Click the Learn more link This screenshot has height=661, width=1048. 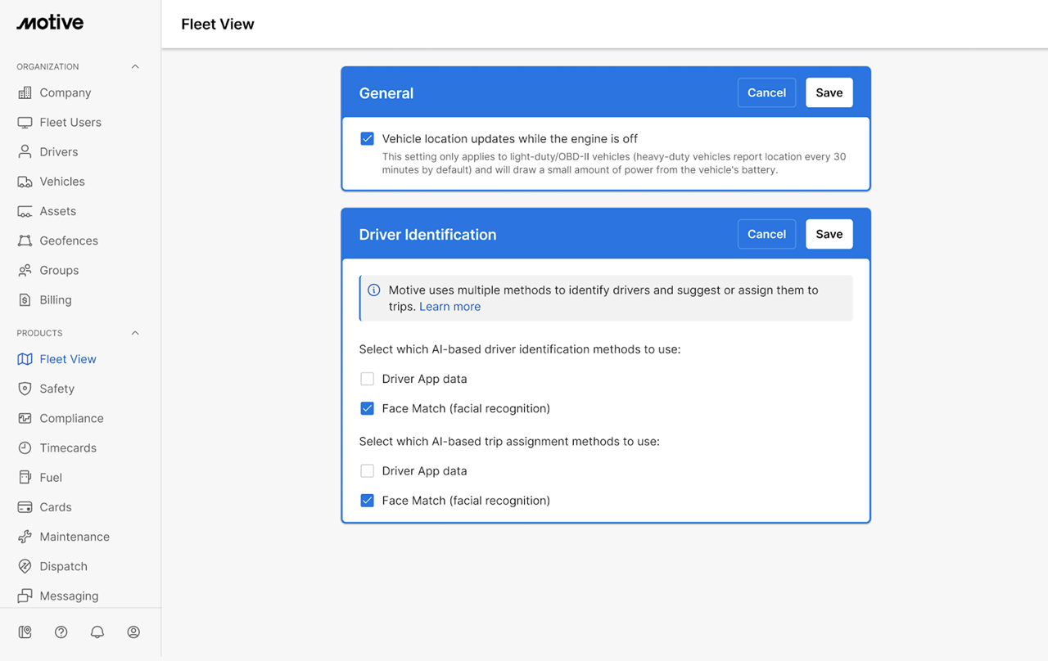pos(449,306)
